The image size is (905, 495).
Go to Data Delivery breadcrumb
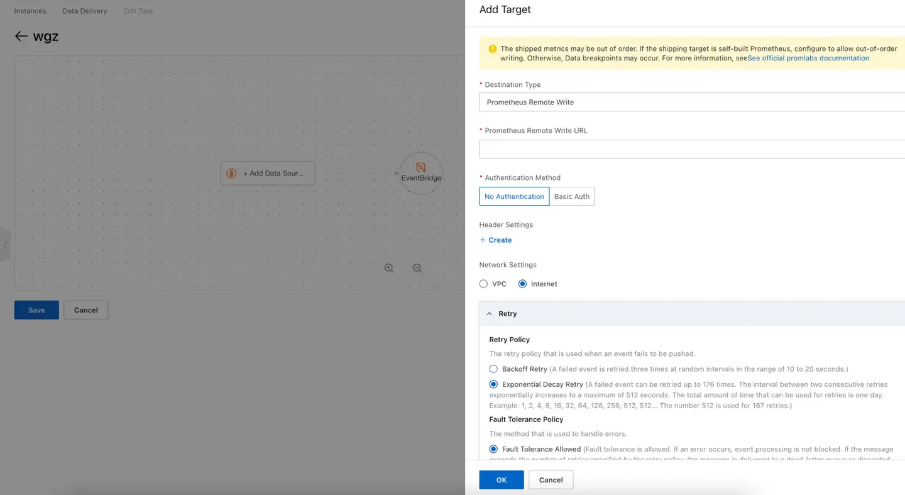coord(85,11)
